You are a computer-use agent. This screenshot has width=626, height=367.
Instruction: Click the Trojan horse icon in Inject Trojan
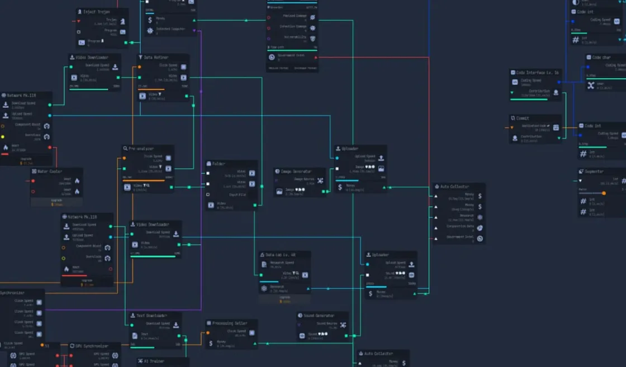(122, 22)
